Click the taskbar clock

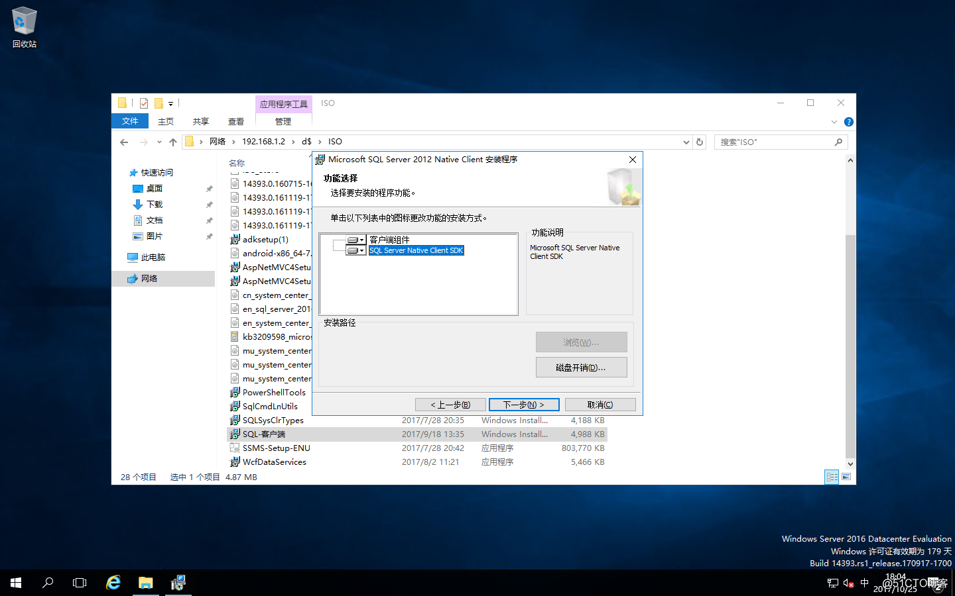[895, 583]
